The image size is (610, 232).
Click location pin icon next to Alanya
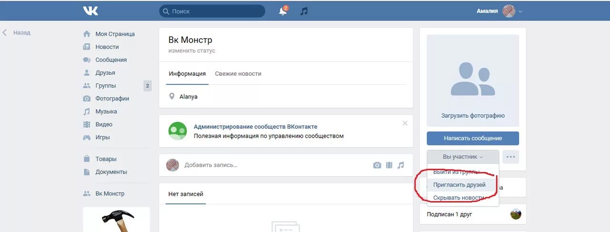pos(172,96)
